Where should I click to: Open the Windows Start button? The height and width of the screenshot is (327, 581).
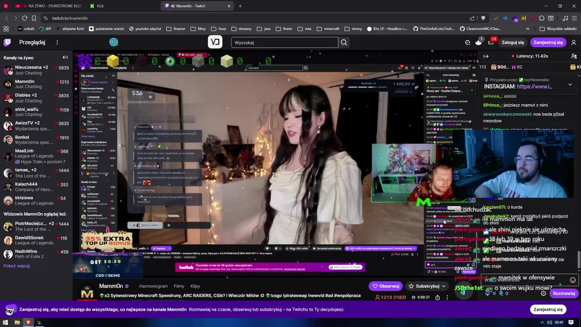(x=6, y=322)
